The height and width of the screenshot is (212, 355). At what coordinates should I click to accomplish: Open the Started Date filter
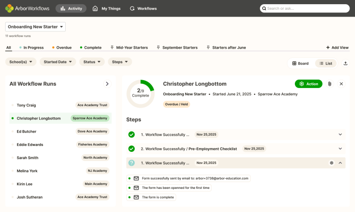[58, 62]
